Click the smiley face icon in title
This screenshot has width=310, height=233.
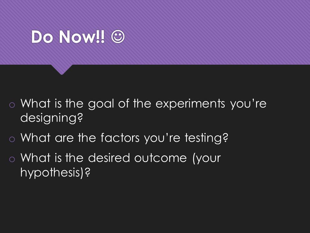(118, 37)
